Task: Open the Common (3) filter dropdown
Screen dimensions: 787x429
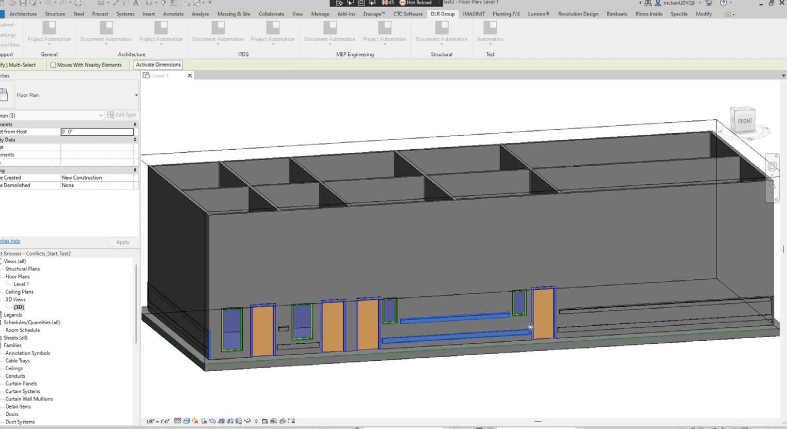Action: 101,116
